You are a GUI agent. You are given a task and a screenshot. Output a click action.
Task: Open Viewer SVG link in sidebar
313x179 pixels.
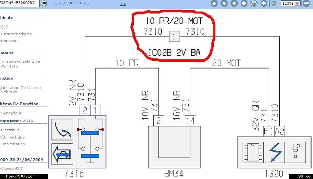[12, 169]
